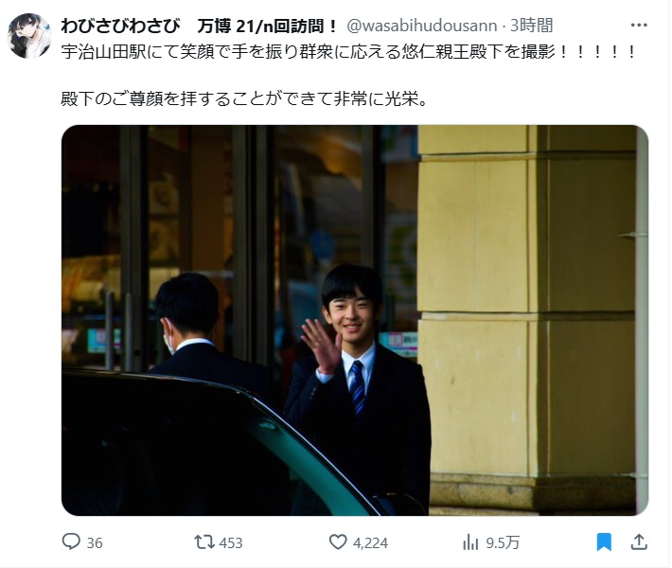Click the 3時間 timestamp

(x=532, y=26)
